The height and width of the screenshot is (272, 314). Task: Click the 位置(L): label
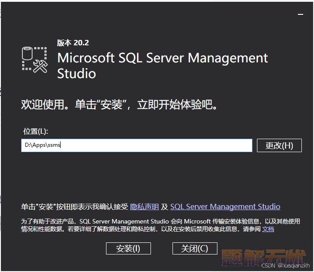[35, 132]
